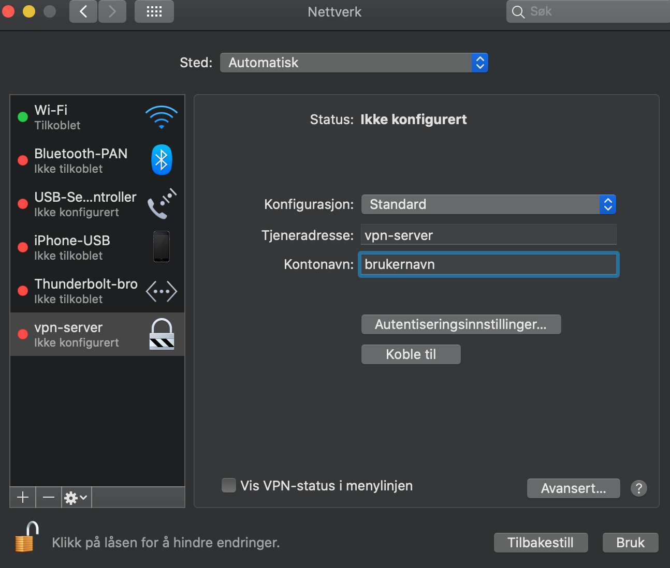Select the Wi-Fi service icon in sidebar
This screenshot has height=568, width=670.
coord(161,117)
